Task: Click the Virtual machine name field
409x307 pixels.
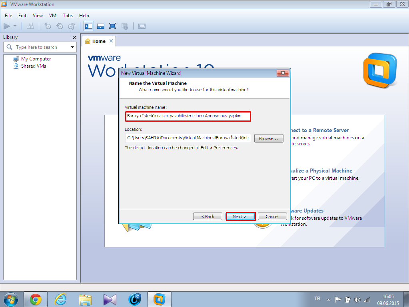Action: tap(188, 116)
